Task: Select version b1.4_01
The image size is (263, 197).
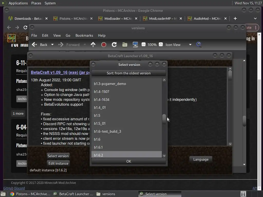Action: (x=127, y=107)
